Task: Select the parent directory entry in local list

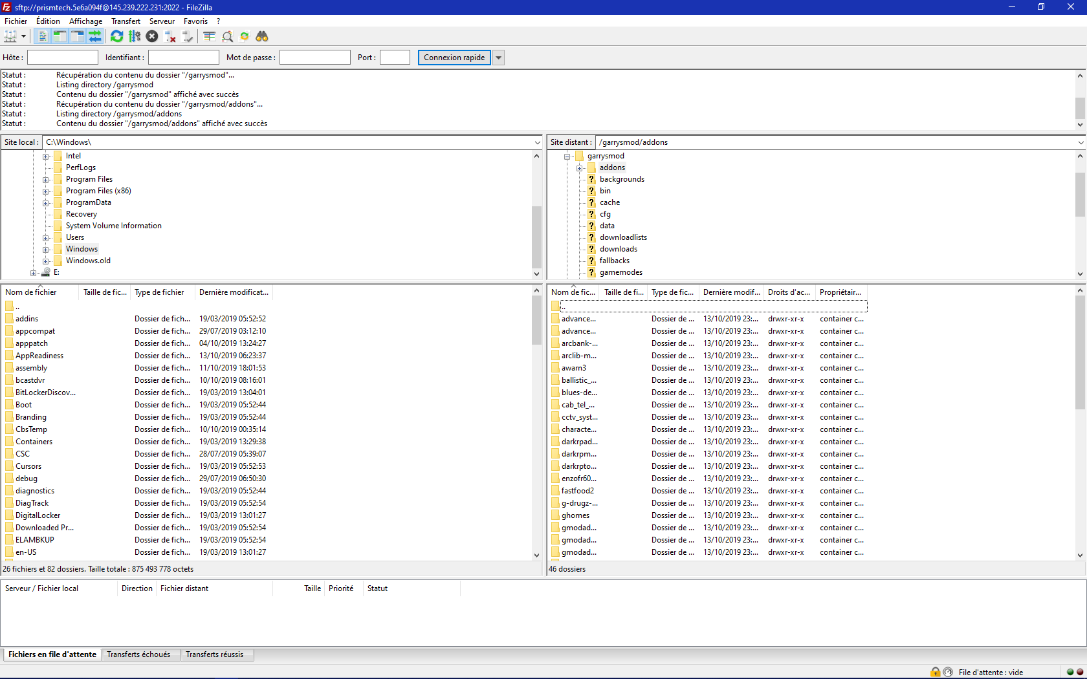Action: coord(17,307)
